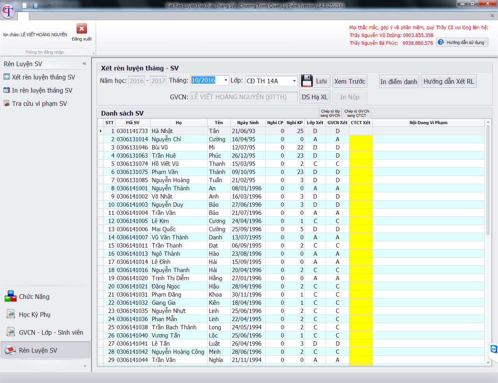Image resolution: width=498 pixels, height=383 pixels.
Task: Click the Hướng dẫn sử dụng button
Action: [x=462, y=42]
